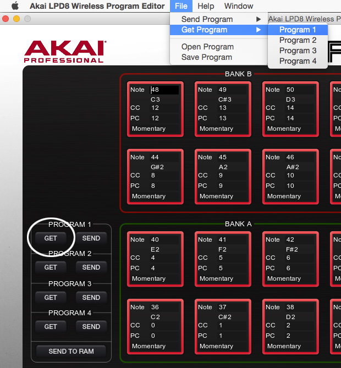Toggle Momentary mode on F#2 pad
This screenshot has width=341, height=368.
(290, 278)
